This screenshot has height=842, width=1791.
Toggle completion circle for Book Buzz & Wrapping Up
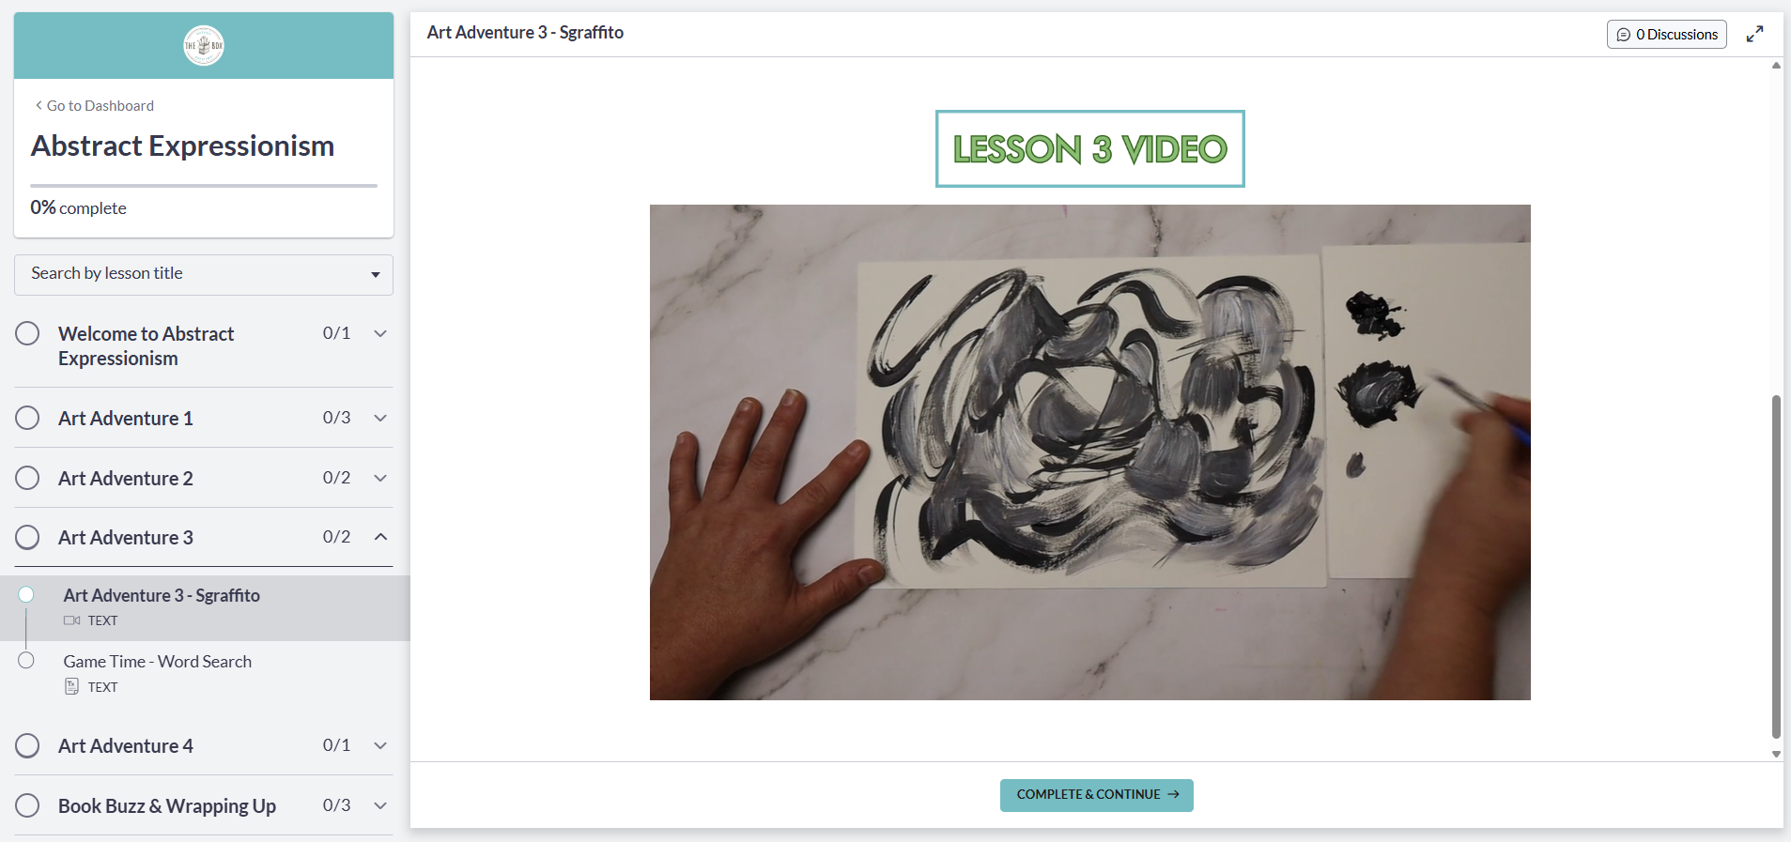(27, 805)
